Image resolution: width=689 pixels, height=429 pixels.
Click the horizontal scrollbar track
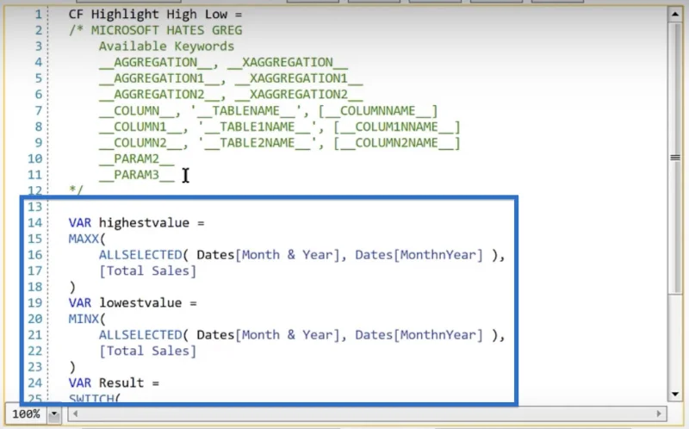[x=367, y=413]
